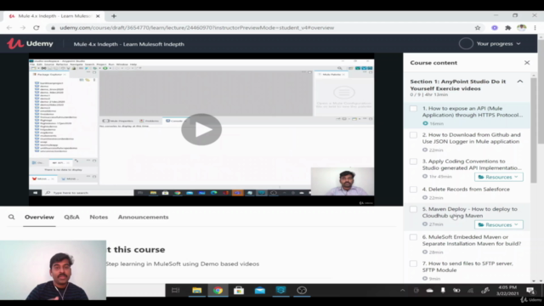Viewport: 544px width, 306px height.
Task: Open lecture 1 How to expose an API
Action: (473, 111)
